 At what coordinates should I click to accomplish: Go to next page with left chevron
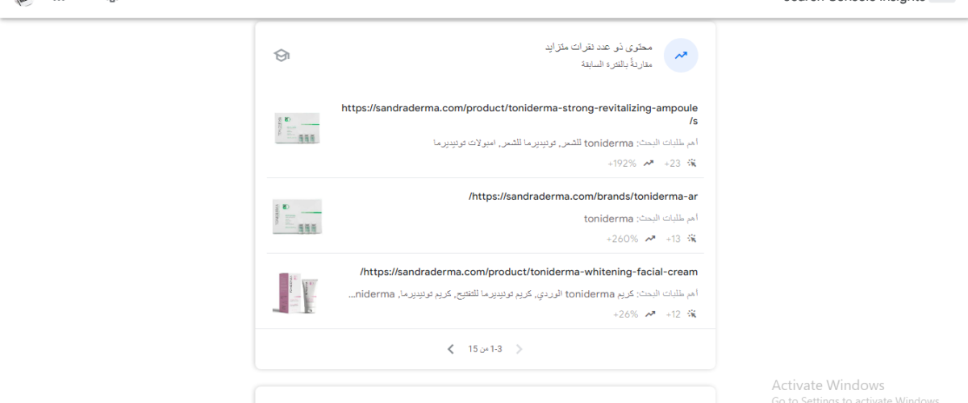click(450, 349)
